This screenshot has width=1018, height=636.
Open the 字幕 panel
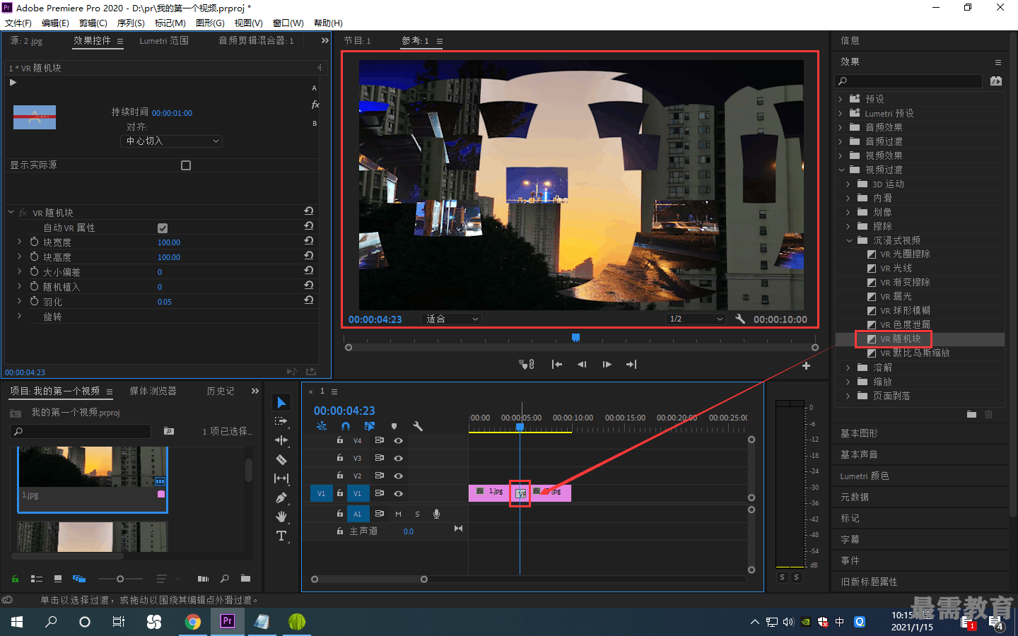[850, 539]
